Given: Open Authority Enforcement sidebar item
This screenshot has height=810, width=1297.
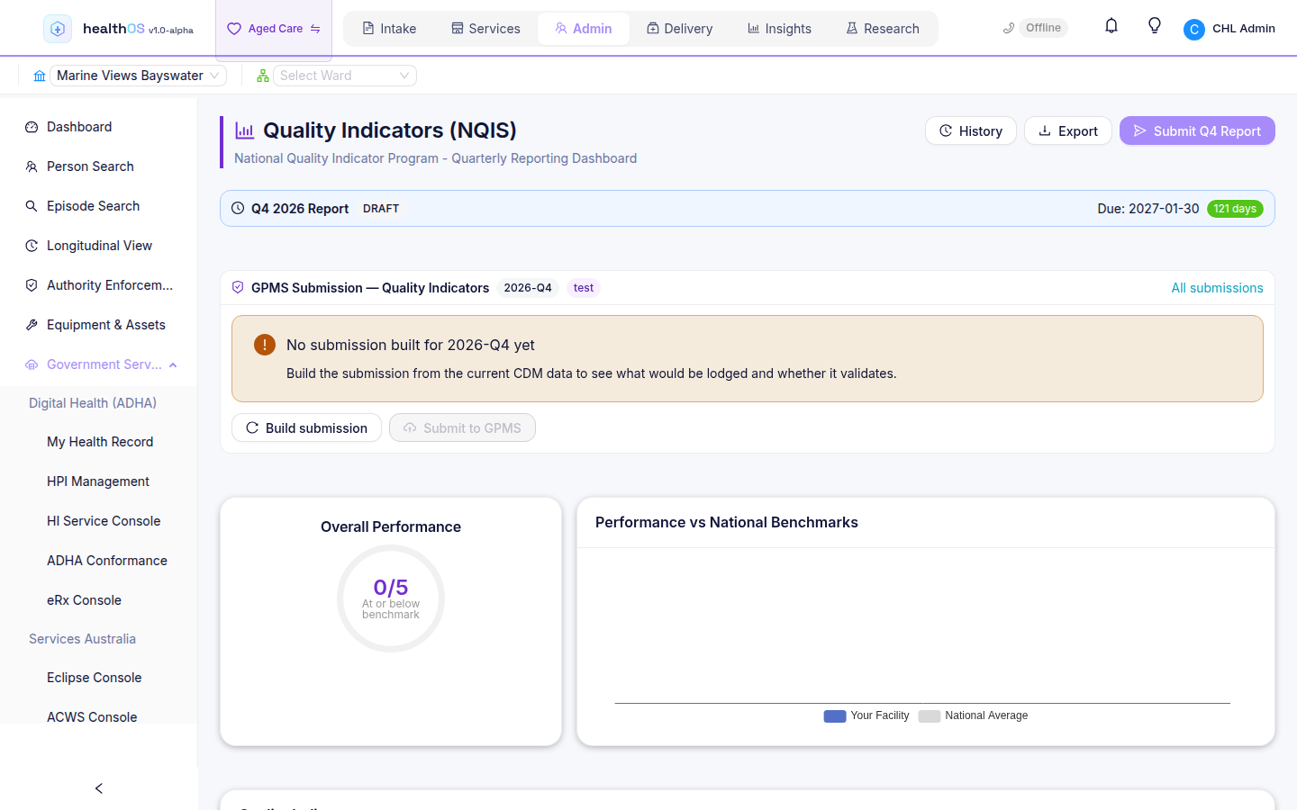Looking at the screenshot, I should (x=99, y=285).
